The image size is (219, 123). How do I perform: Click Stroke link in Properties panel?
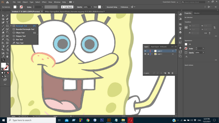[x=191, y=49]
